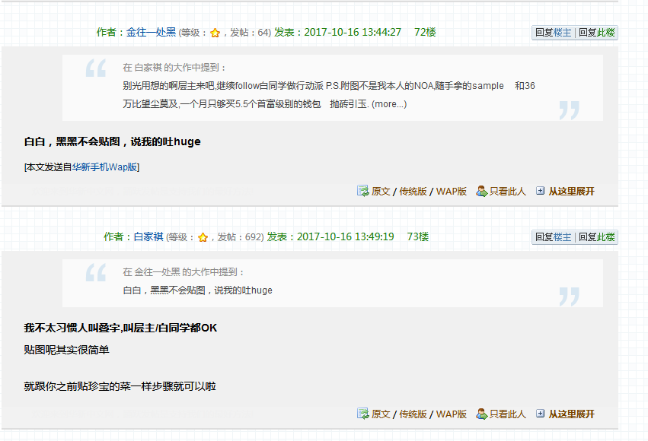This screenshot has height=441, width=648.
Task: Open author 白家祺 profile in 73楼 header
Action: click(x=148, y=237)
